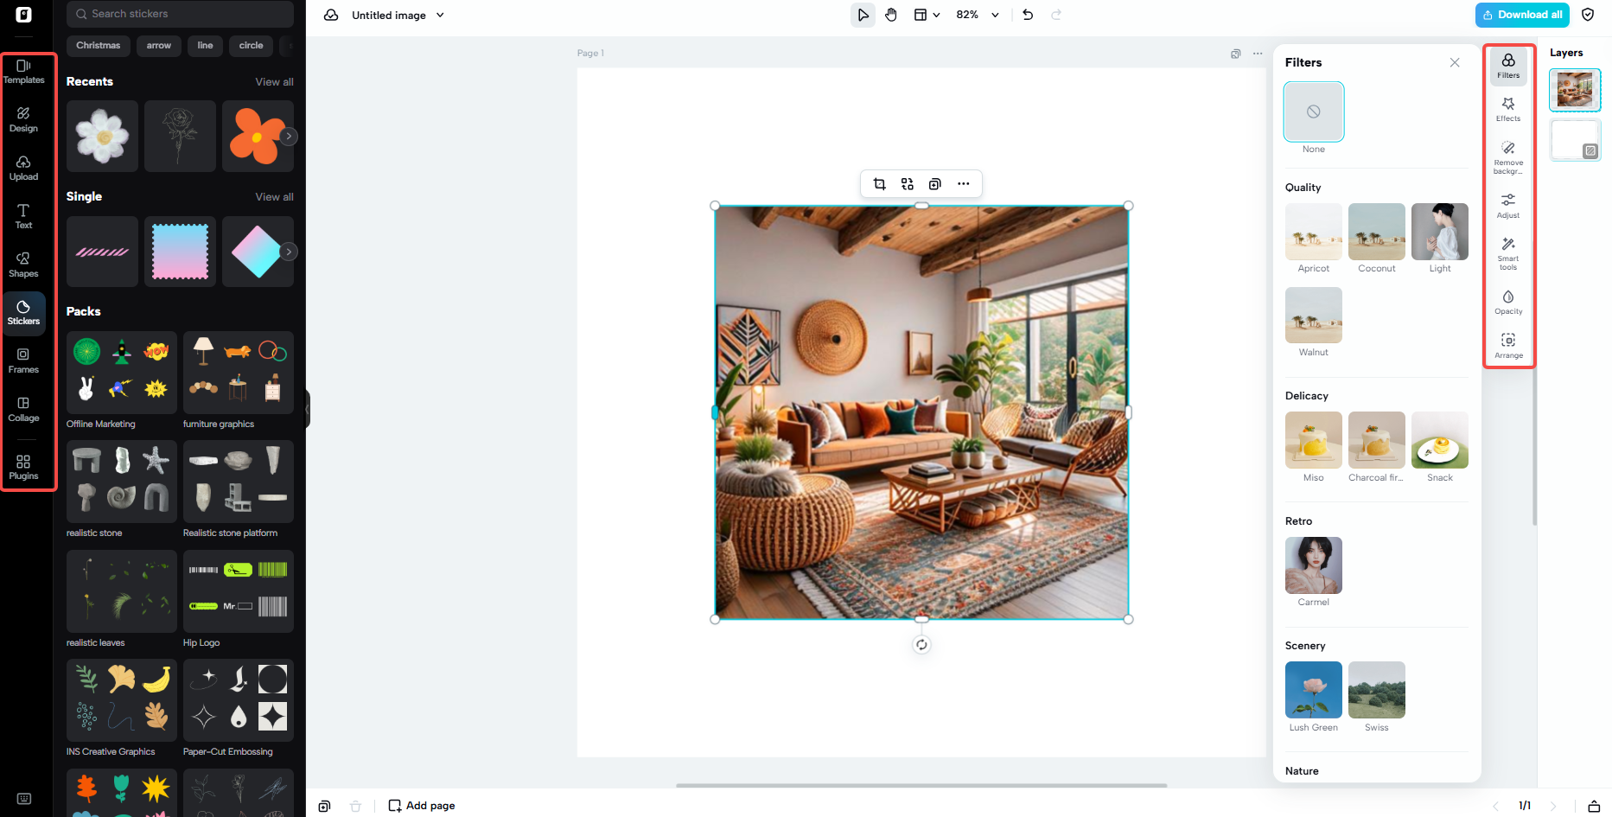The height and width of the screenshot is (817, 1612).
Task: Click the Filters tool in right toolbar
Action: coord(1508,66)
